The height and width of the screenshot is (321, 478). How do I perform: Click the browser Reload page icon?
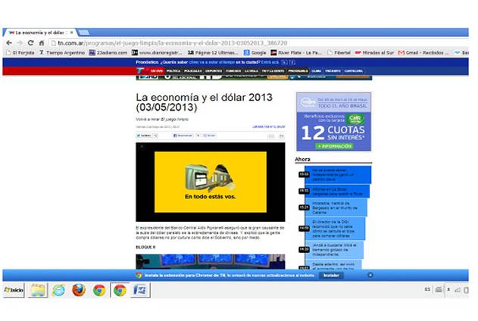(x=32, y=43)
